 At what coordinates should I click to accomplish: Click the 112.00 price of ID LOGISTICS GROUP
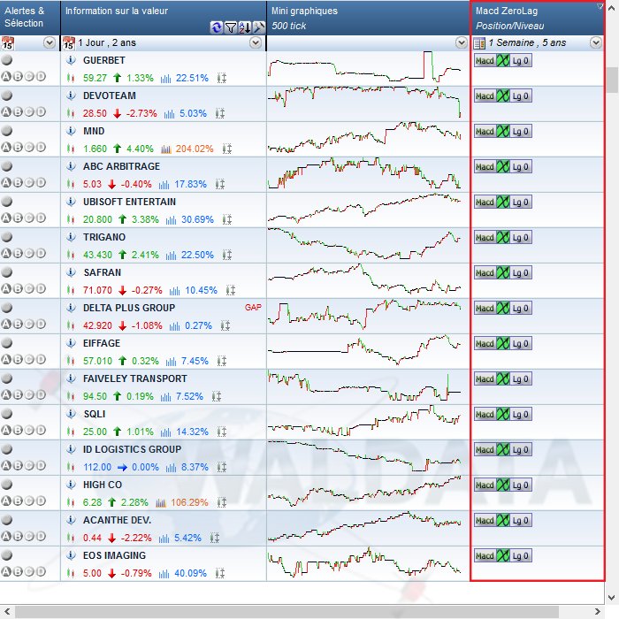pos(97,467)
